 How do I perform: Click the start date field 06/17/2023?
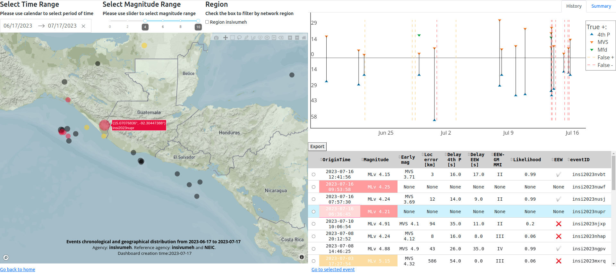18,26
